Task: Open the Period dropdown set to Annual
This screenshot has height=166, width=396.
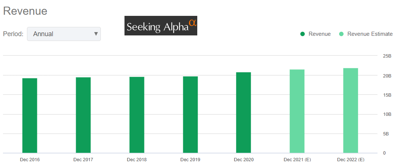Action: click(64, 34)
